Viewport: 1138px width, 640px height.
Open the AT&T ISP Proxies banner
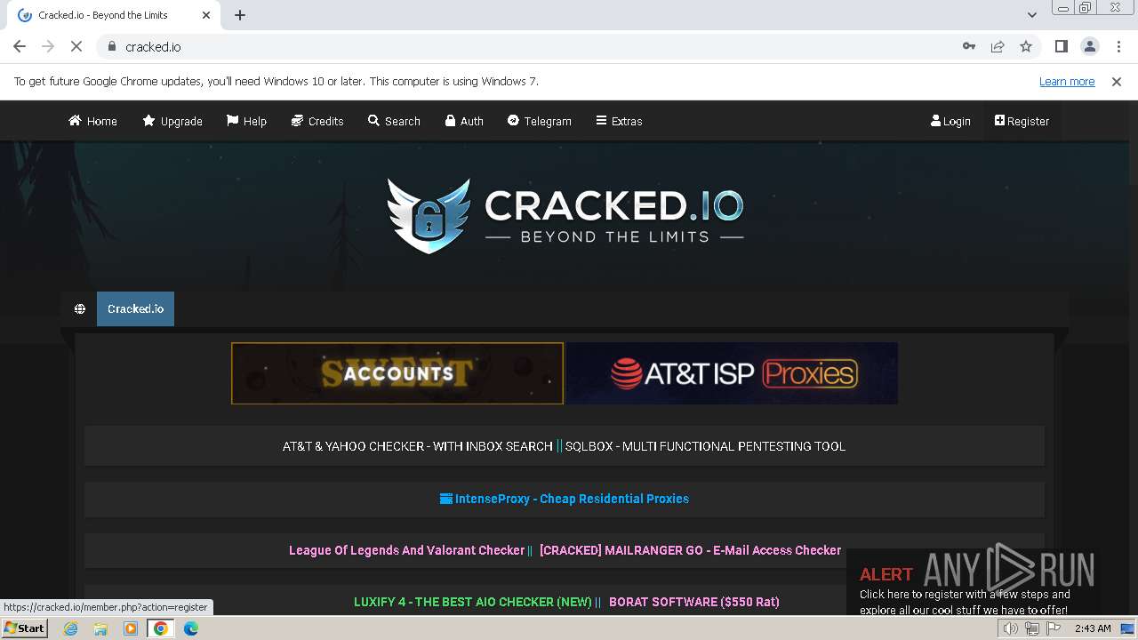732,373
